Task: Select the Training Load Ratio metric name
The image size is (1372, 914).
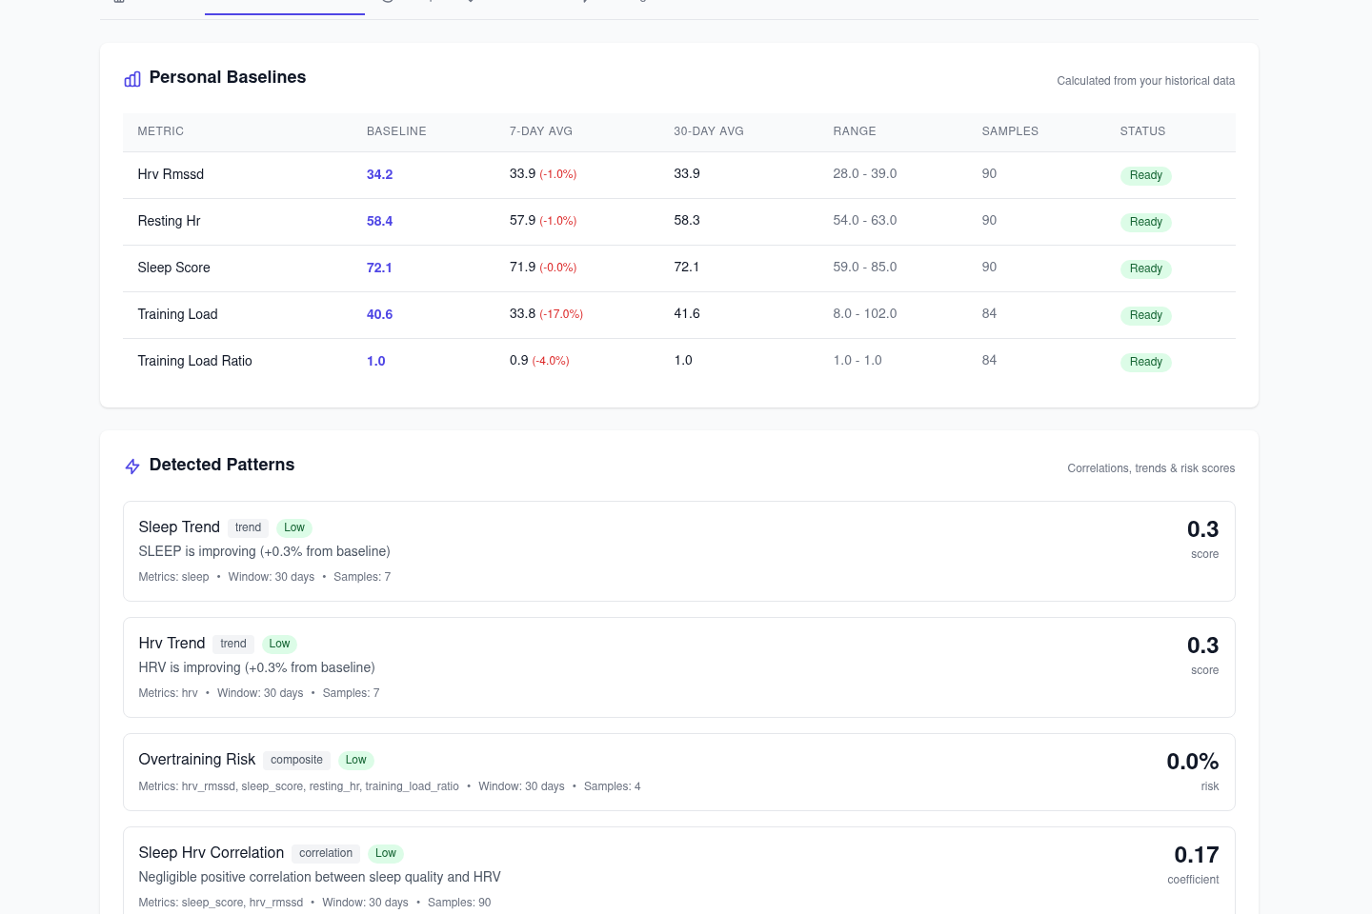Action: pos(194,361)
